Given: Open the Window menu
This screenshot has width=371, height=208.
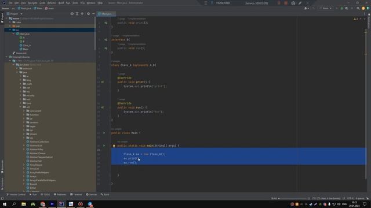Looking at the screenshot, I should point(91,3).
